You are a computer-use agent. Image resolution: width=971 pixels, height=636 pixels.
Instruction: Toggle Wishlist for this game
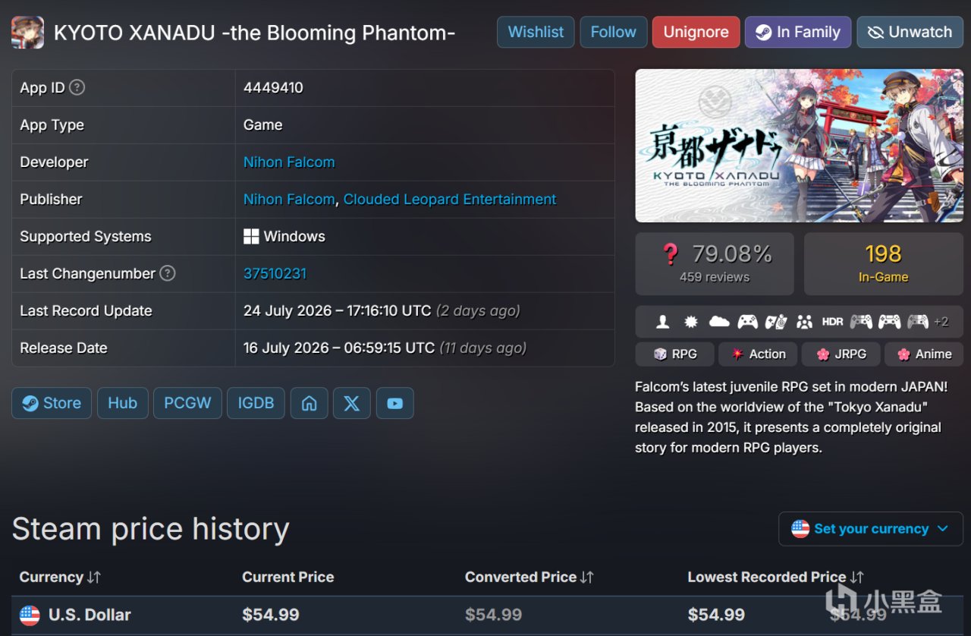click(x=536, y=32)
